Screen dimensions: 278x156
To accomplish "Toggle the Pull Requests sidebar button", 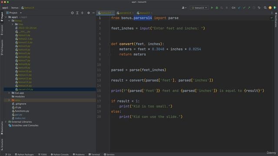I will coord(2,47).
